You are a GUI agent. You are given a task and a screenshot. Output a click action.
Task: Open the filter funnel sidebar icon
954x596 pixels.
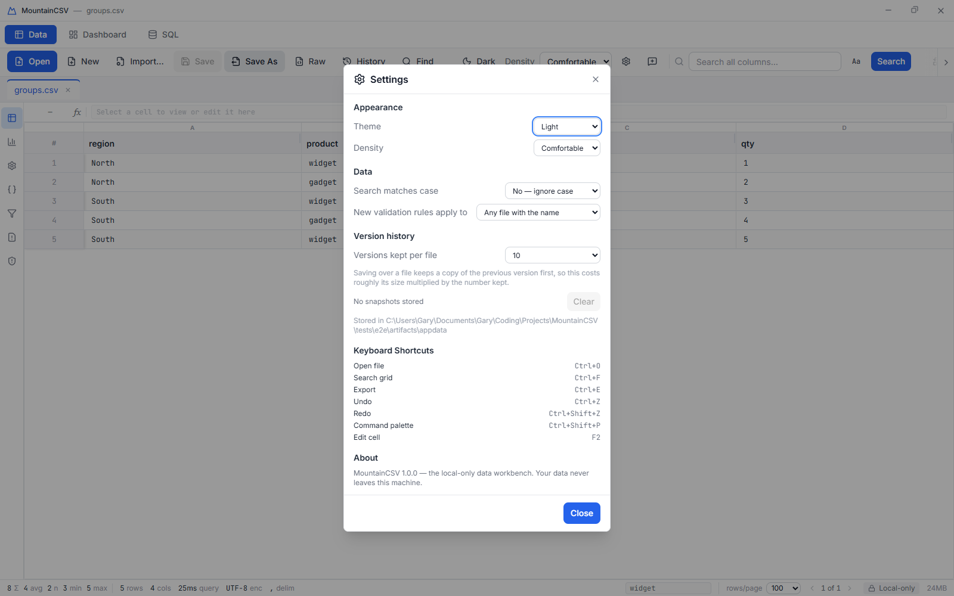click(x=12, y=213)
